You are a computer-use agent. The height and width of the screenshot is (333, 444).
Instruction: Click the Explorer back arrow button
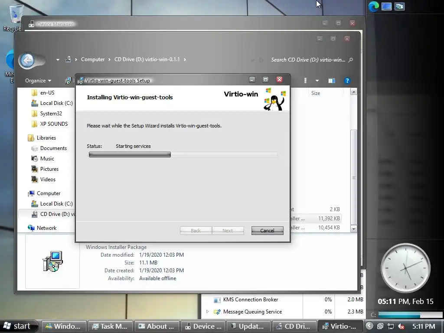pos(27,60)
